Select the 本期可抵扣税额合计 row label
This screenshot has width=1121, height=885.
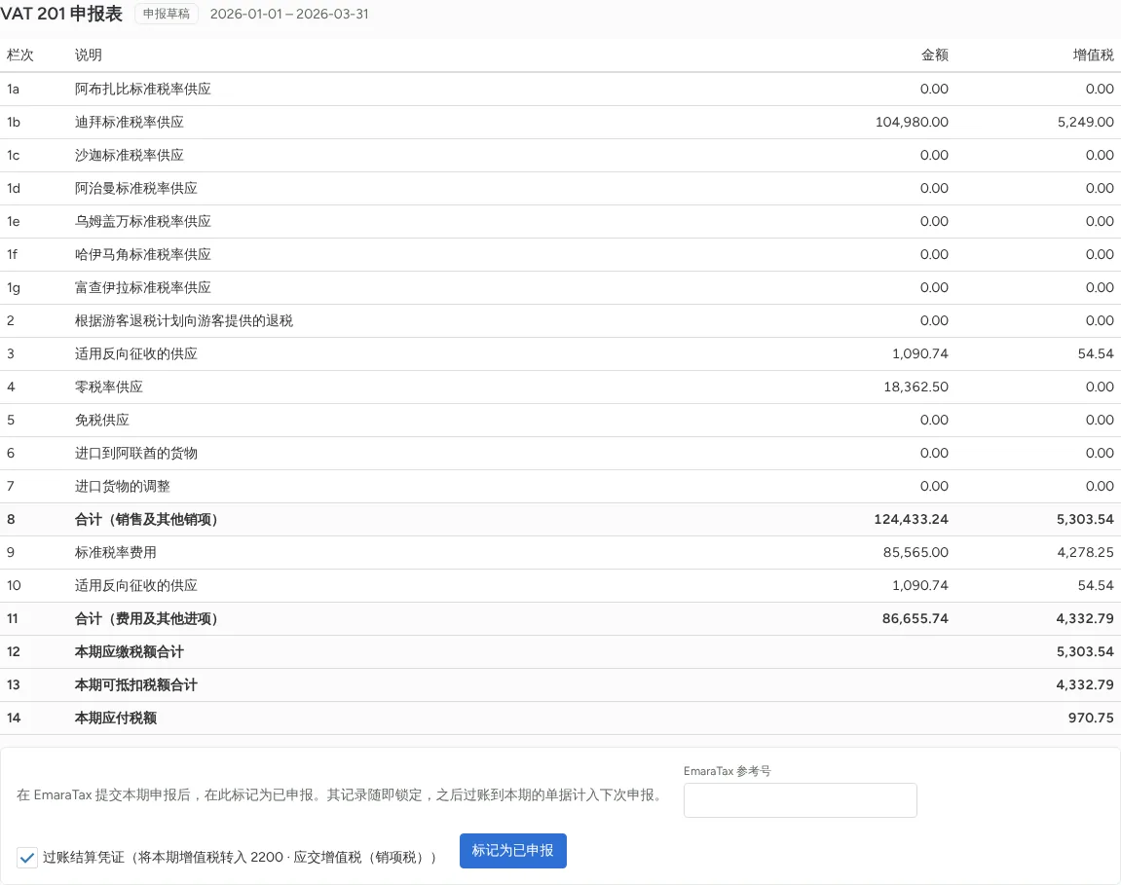pyautogui.click(x=135, y=684)
